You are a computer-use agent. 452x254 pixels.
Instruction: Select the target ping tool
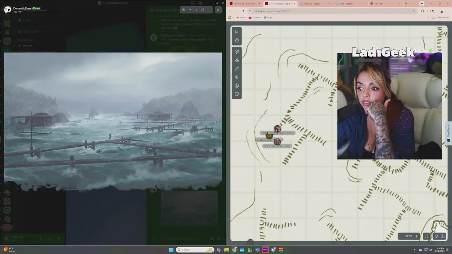coord(237,77)
